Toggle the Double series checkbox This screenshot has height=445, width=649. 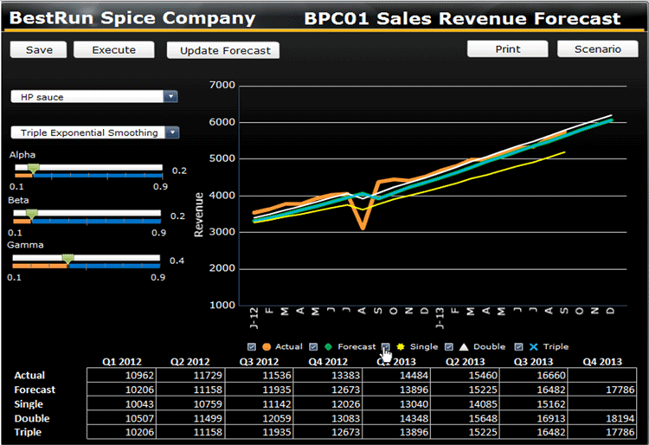[x=449, y=347]
